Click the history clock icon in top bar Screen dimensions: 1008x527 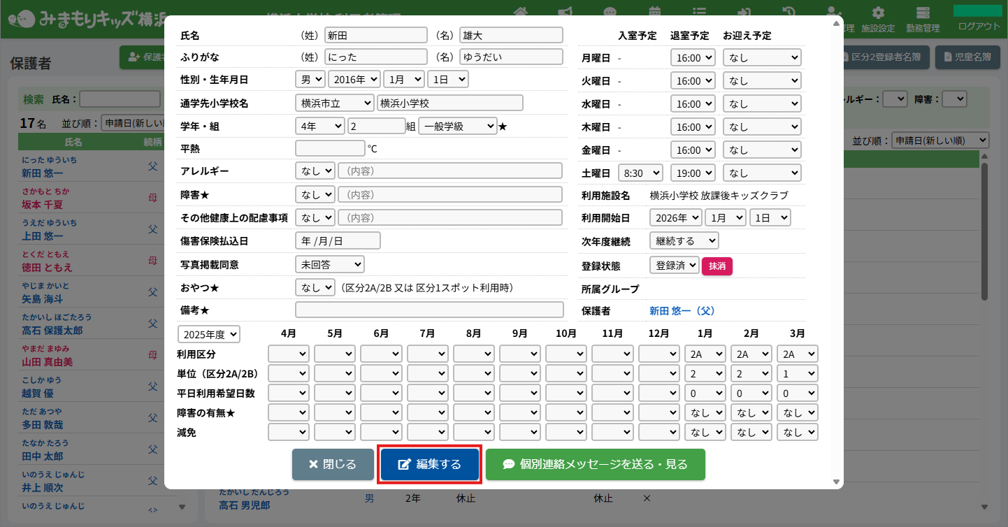[788, 12]
